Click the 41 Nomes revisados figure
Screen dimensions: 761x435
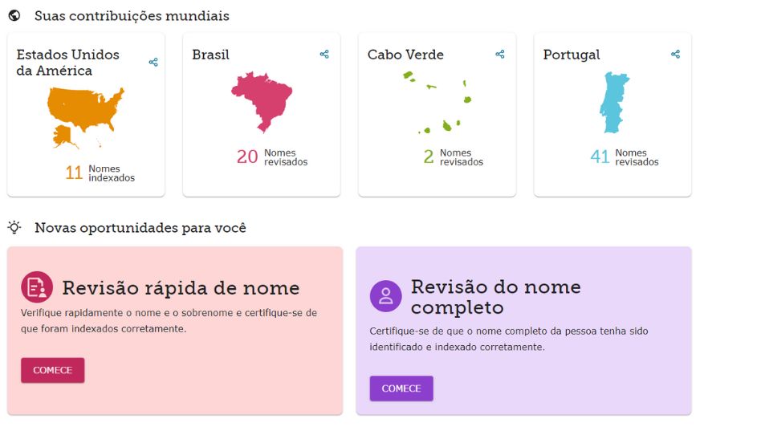625,157
